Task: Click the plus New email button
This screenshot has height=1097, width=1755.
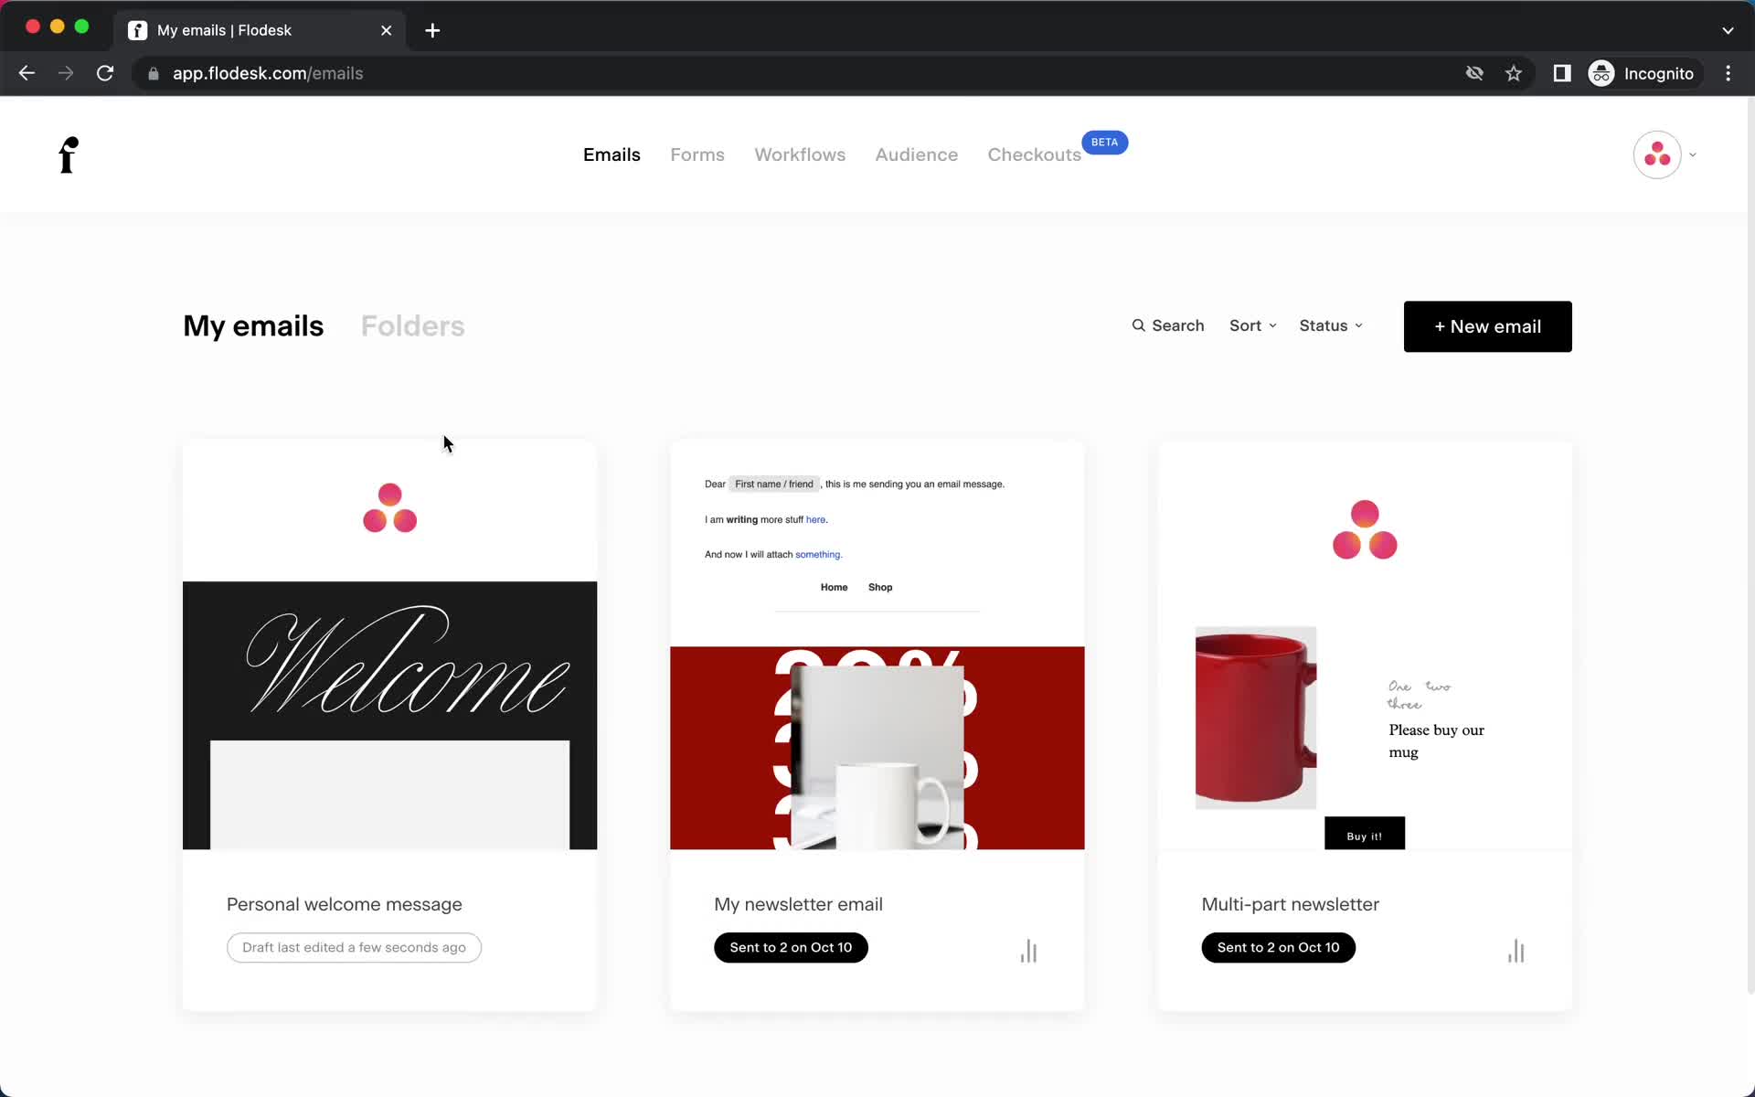Action: coord(1488,326)
